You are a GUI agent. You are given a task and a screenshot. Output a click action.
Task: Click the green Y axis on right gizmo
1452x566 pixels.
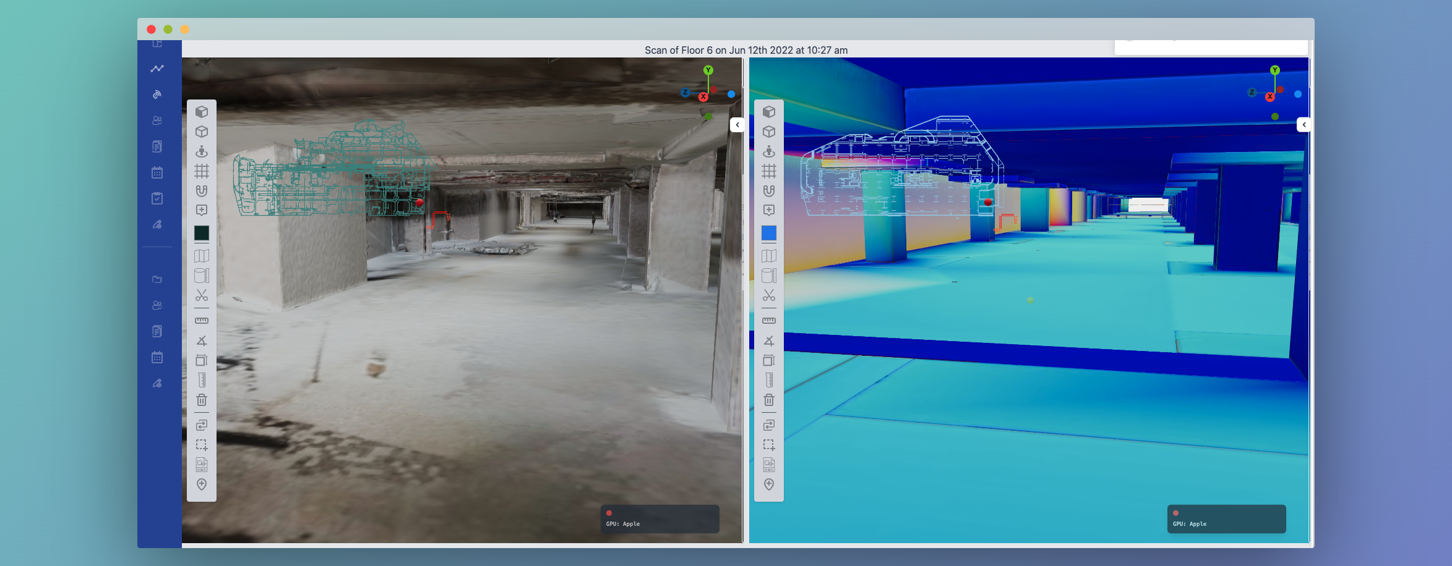[1275, 70]
